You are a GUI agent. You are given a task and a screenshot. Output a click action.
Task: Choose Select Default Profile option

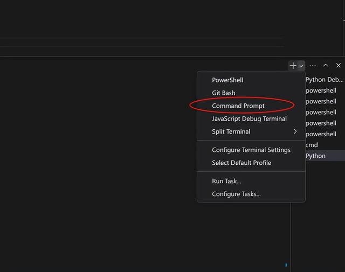[241, 163]
